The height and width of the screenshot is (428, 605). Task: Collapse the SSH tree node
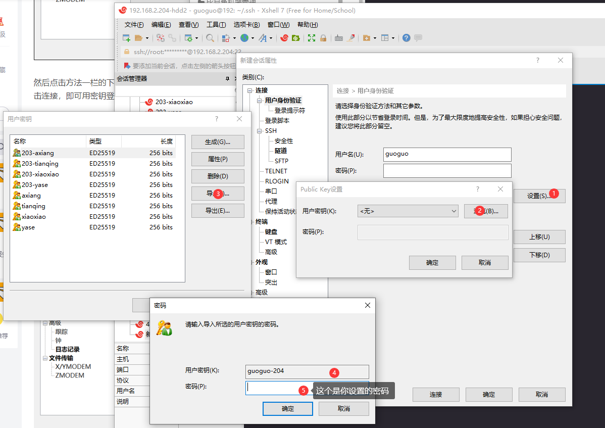(259, 131)
